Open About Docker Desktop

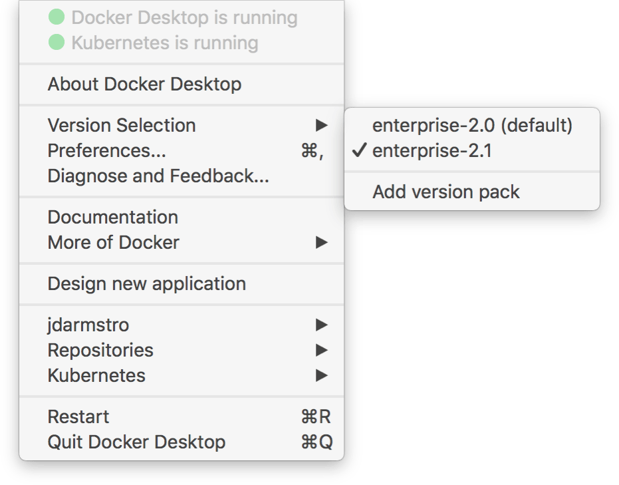tap(182, 84)
